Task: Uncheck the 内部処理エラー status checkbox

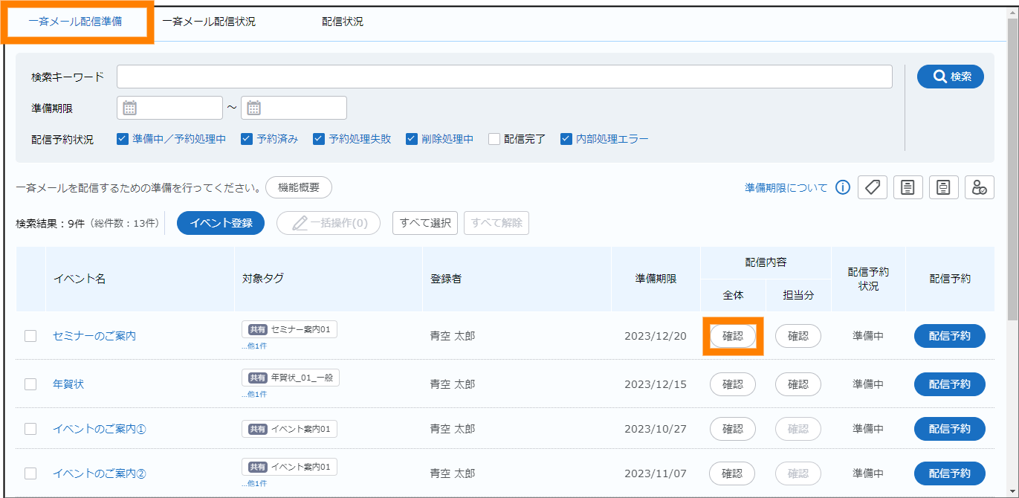Action: coord(566,139)
